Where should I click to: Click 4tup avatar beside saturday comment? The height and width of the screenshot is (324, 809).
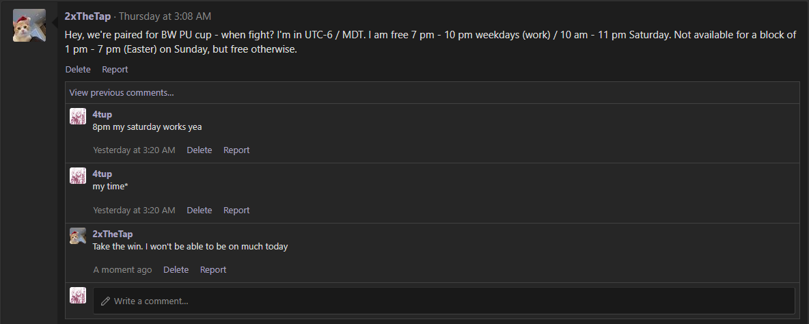[78, 116]
